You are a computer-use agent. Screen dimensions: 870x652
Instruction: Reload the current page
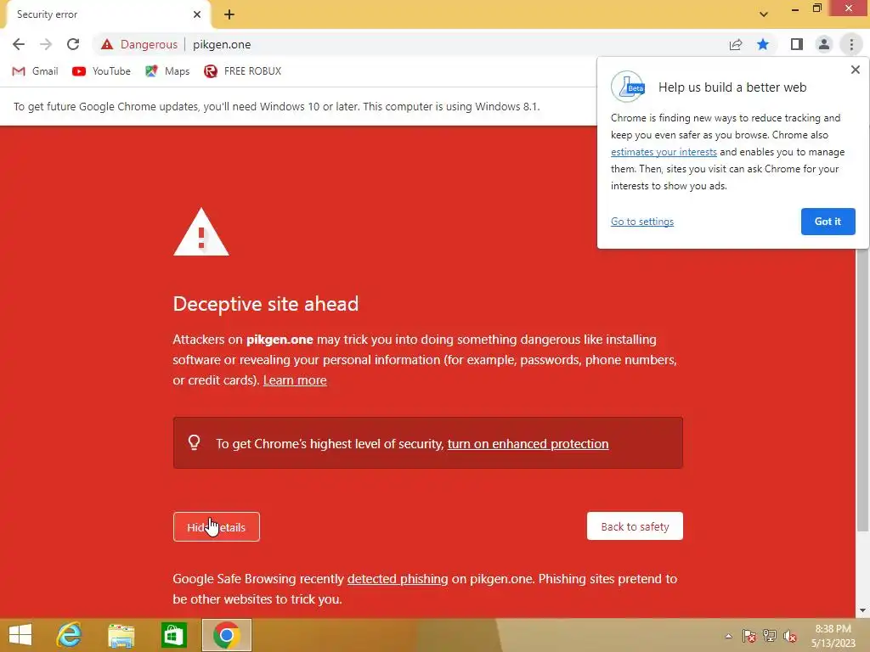tap(73, 44)
